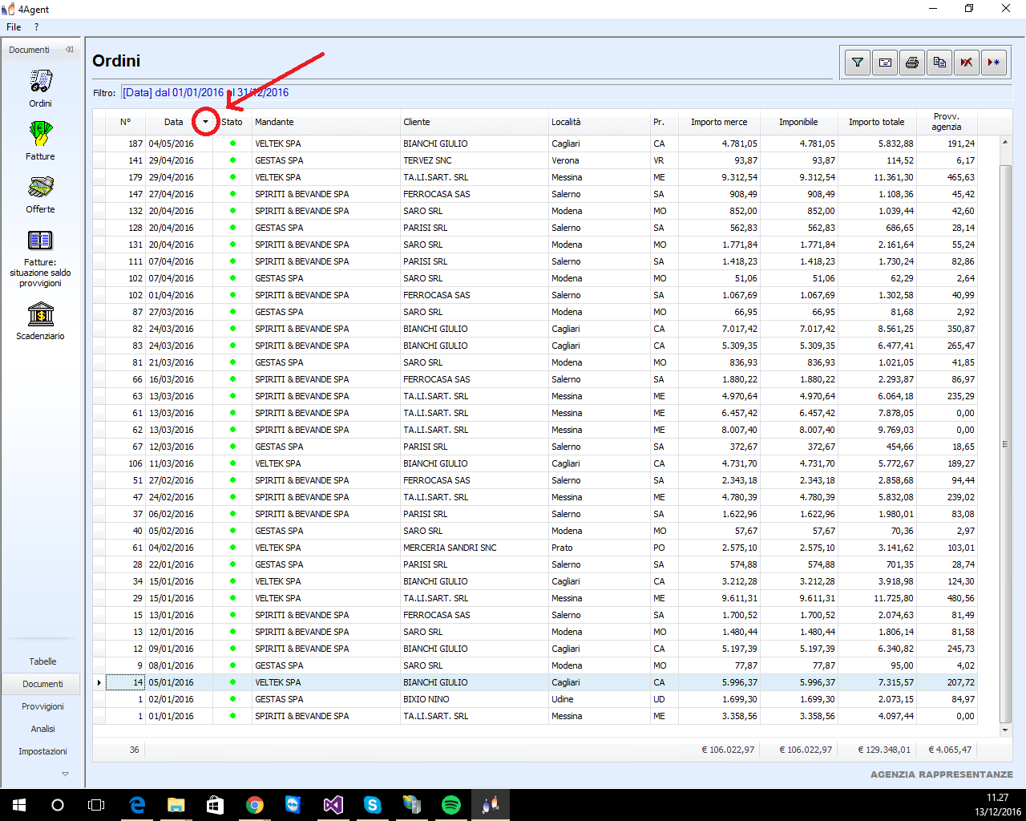The height and width of the screenshot is (821, 1026).
Task: Sort by the Imponibile column header
Action: (x=798, y=122)
